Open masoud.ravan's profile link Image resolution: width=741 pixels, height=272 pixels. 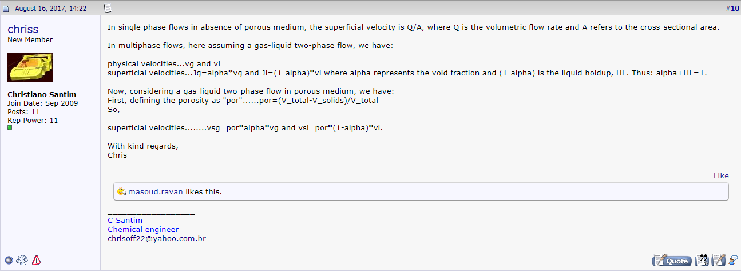tap(156, 191)
